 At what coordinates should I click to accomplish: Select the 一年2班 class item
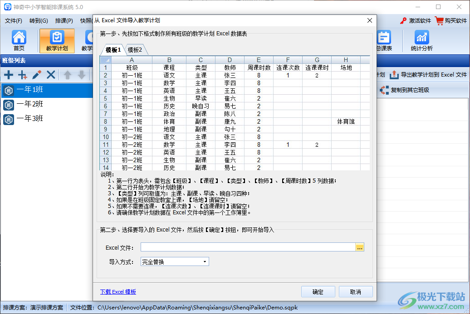coord(47,104)
